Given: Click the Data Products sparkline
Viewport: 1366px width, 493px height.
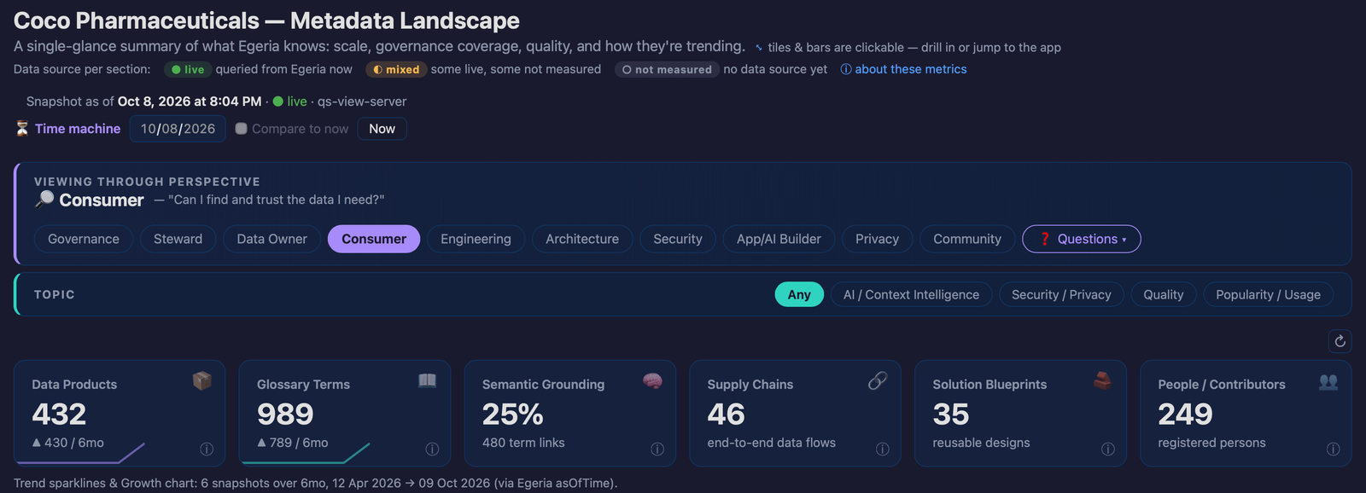Looking at the screenshot, I should tap(81, 454).
